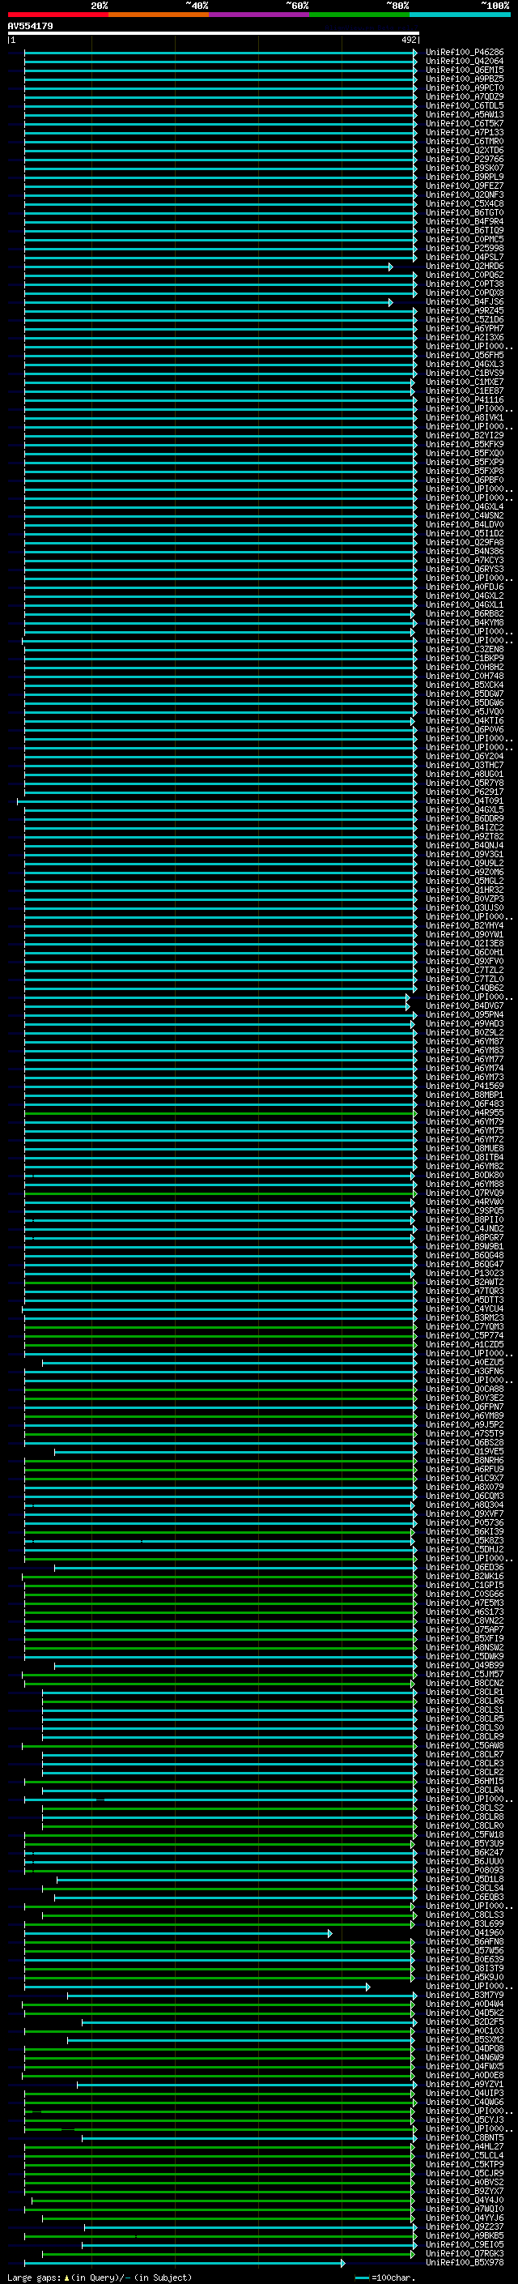518x2284 pixels.
Task: Select label UniRef100_C1BVS9
Action: click(x=464, y=374)
